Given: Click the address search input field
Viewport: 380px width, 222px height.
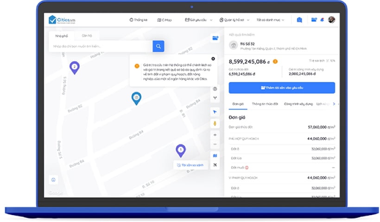Looking at the screenshot, I should tap(101, 46).
